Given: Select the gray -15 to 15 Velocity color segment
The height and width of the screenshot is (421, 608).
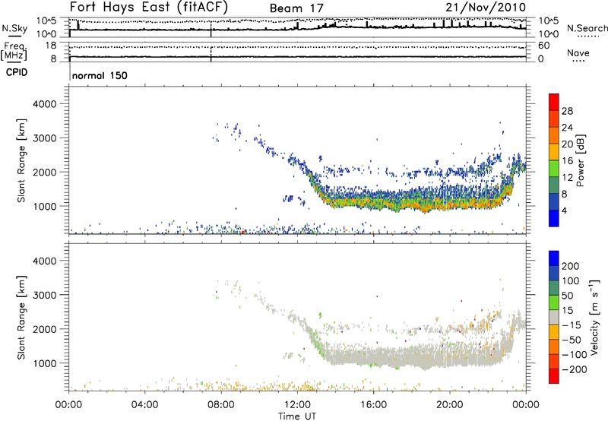Looking at the screenshot, I should tap(554, 317).
